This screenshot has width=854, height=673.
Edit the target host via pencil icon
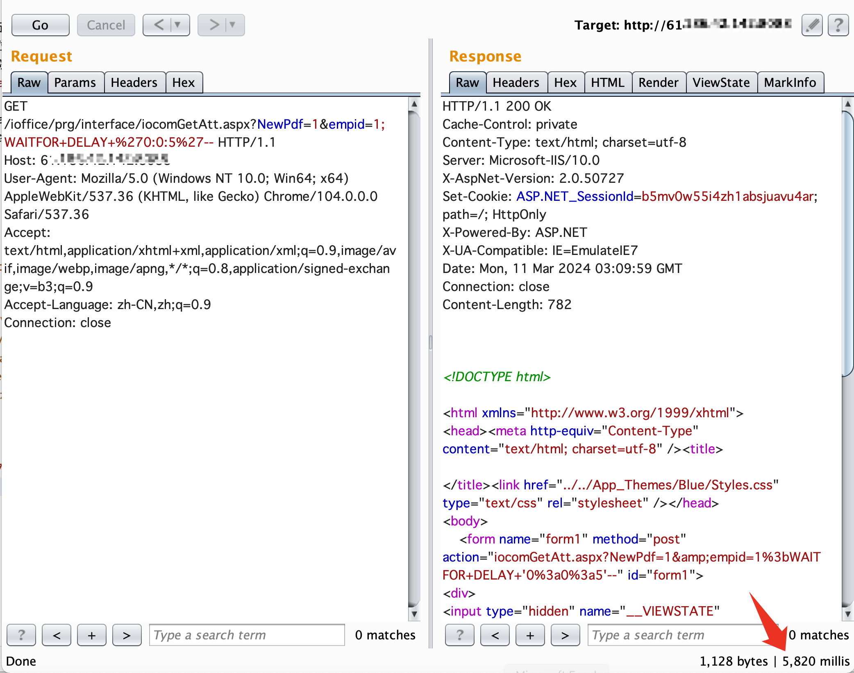[812, 25]
